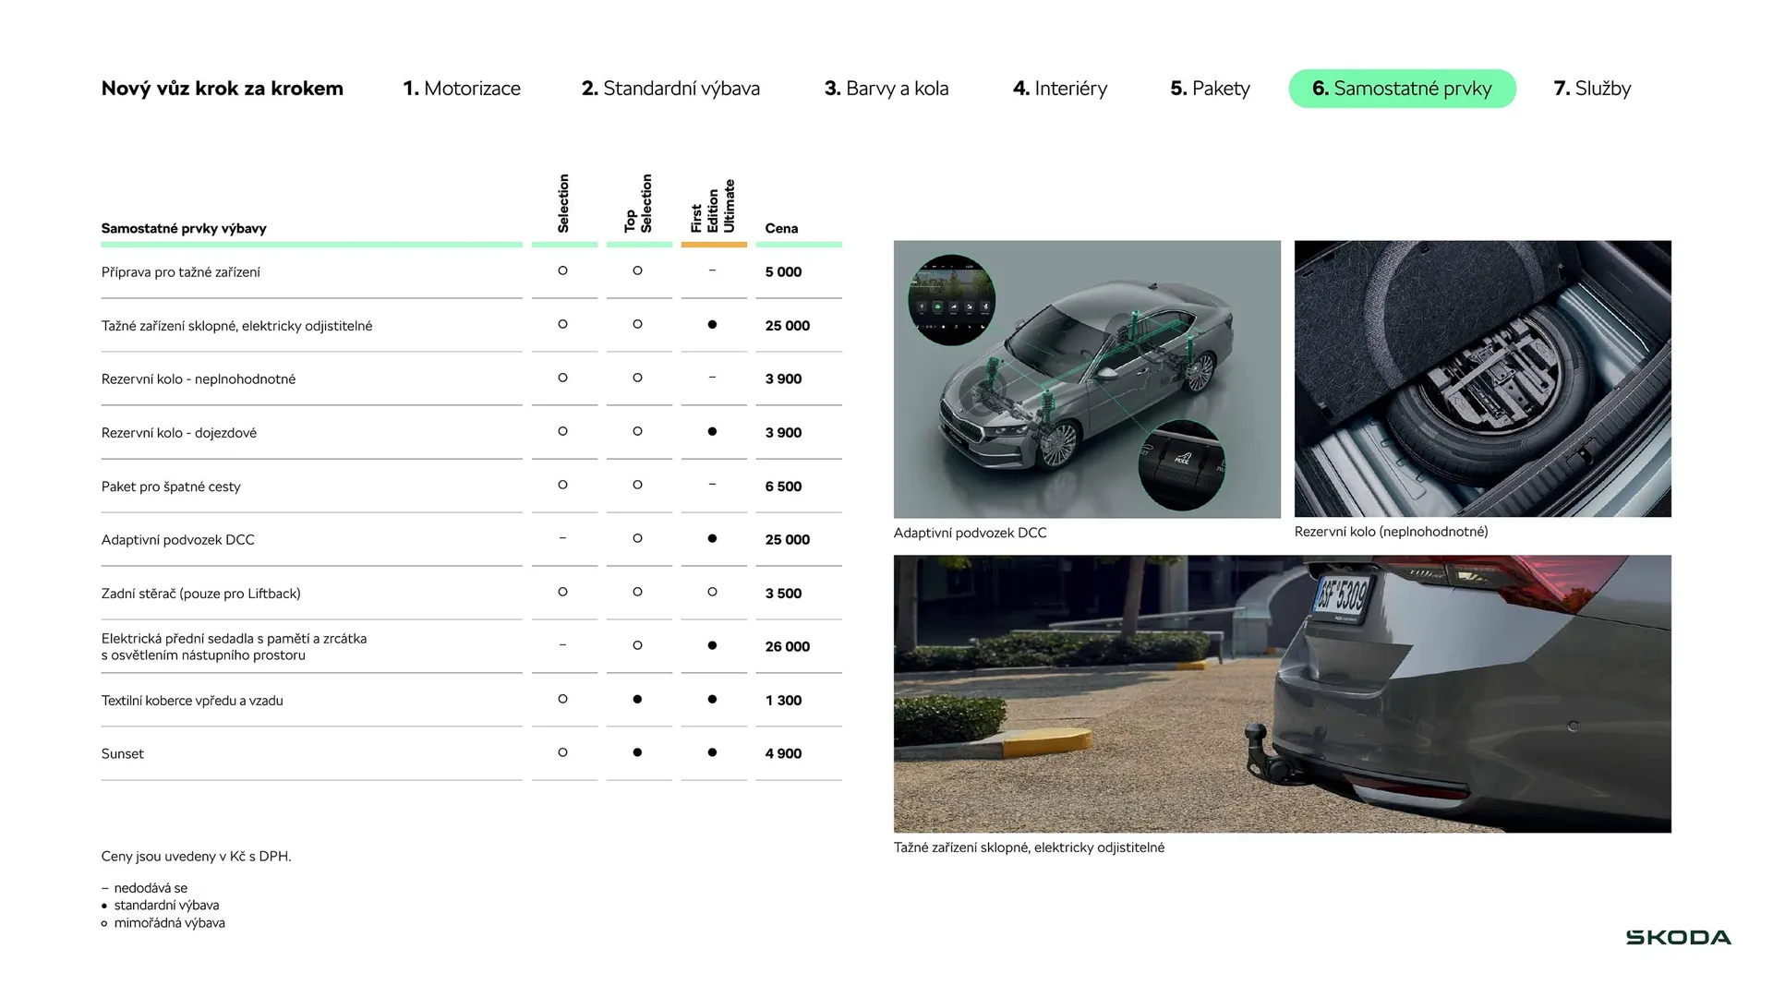Click Top Selection circle for Elektrická přední sedadla
The width and height of the screenshot is (1773, 997).
click(x=638, y=645)
